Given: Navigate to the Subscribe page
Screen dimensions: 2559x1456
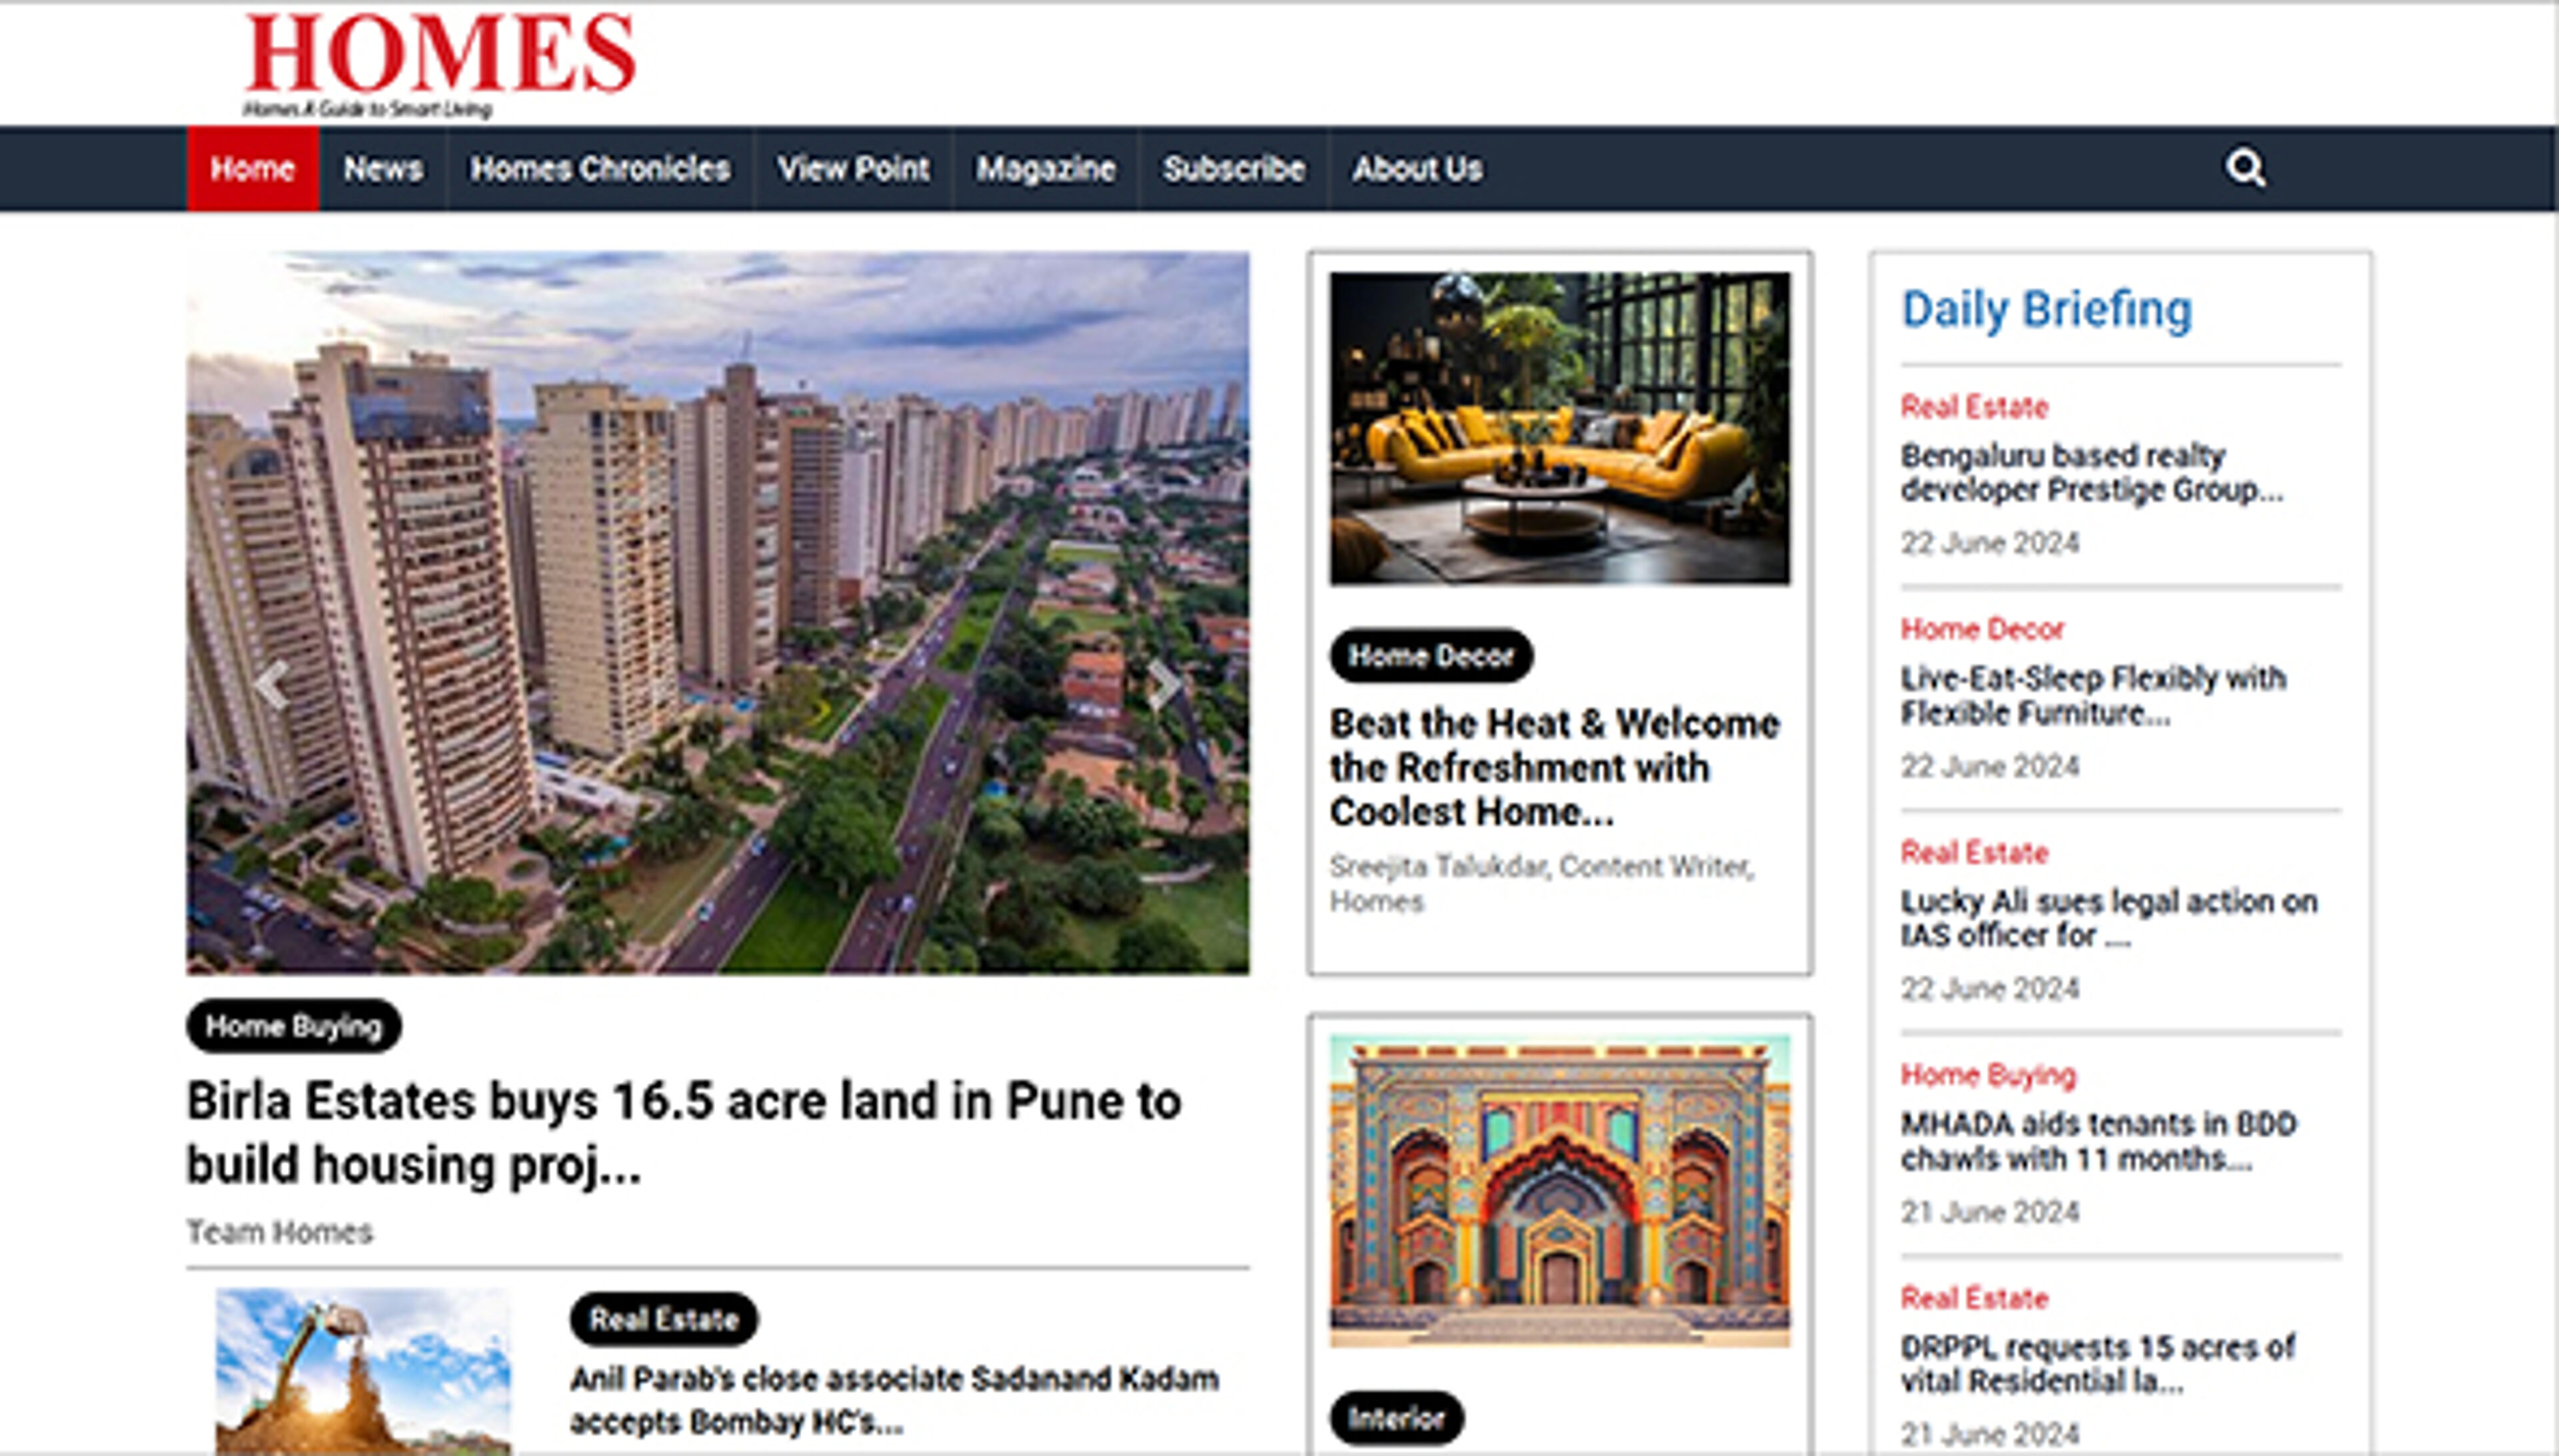Looking at the screenshot, I should [x=1234, y=170].
